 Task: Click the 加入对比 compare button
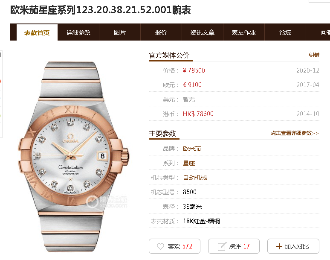tap(293, 246)
